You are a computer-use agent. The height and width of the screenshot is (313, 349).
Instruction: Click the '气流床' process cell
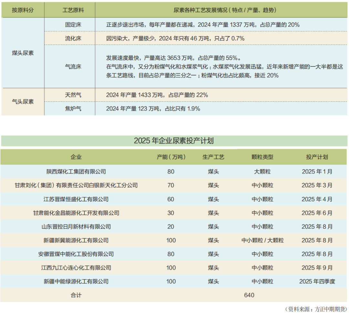click(73, 66)
